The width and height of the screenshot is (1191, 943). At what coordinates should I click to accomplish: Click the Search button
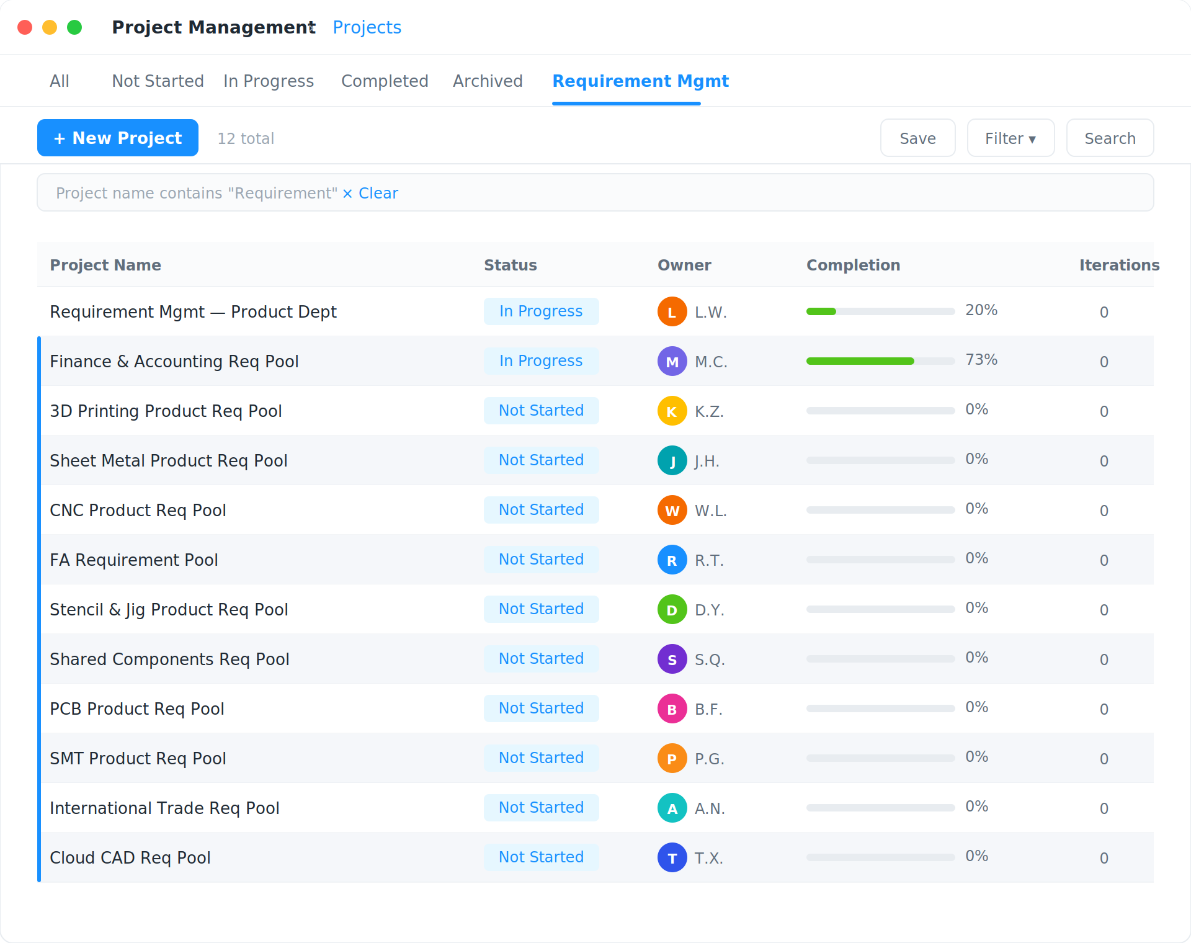tap(1110, 138)
